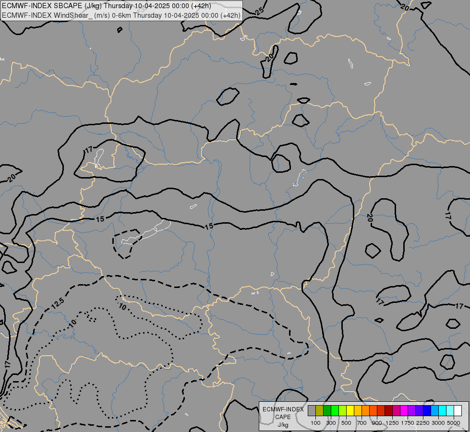Click the legend value 3000
Screen dimensions: 470x432
[438, 423]
